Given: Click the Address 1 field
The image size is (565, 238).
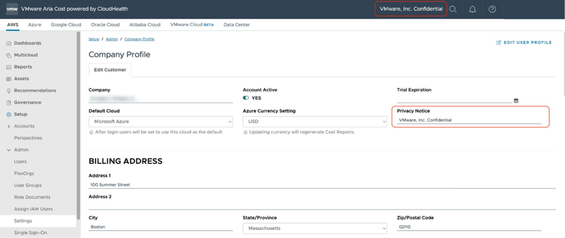Looking at the screenshot, I should click(x=322, y=185).
